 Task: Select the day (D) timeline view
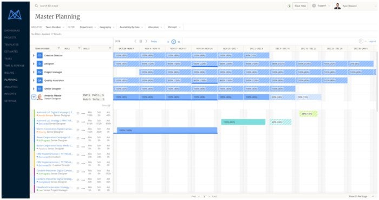[168, 42]
